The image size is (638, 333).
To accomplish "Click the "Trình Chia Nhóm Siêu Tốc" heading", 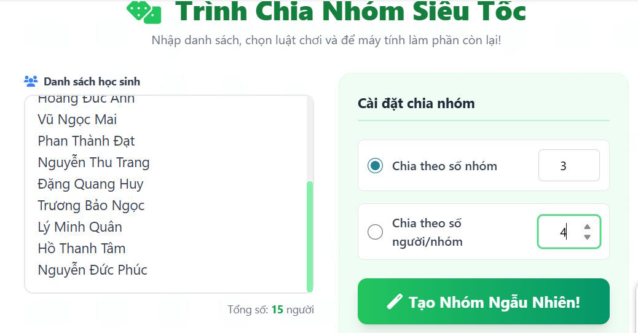I will [x=350, y=12].
